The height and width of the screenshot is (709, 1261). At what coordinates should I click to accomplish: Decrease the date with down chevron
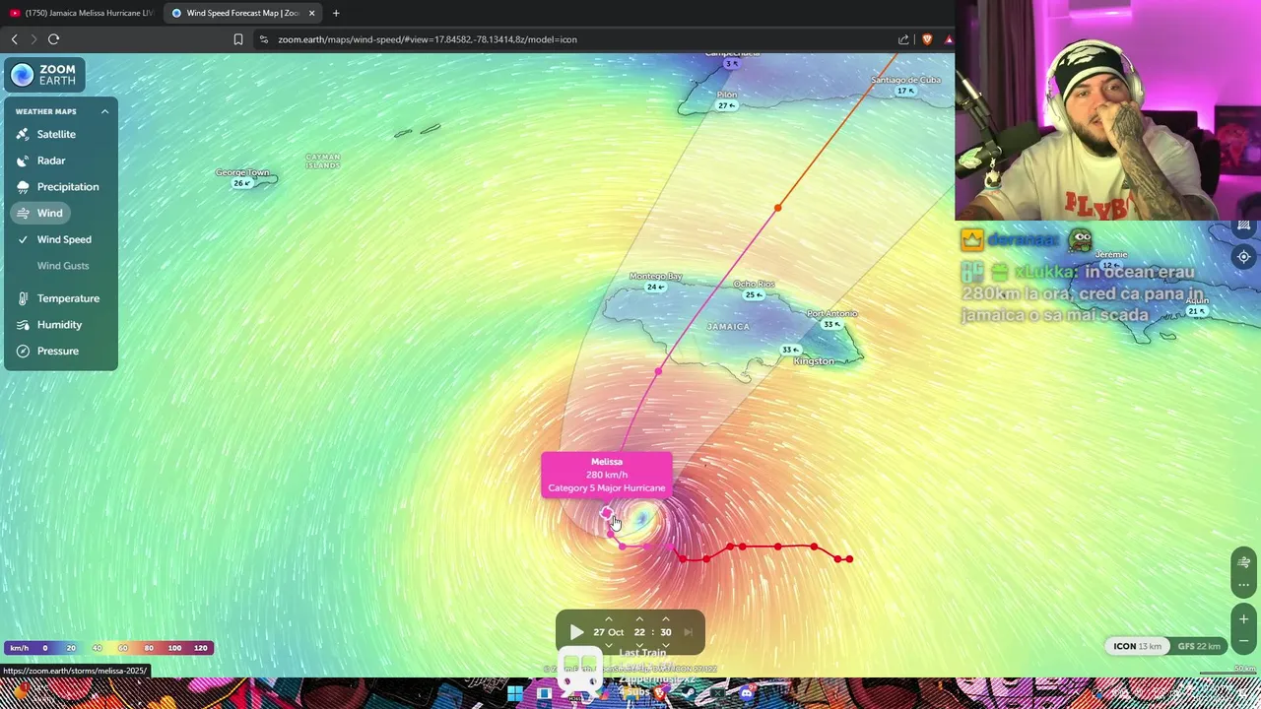pos(608,645)
